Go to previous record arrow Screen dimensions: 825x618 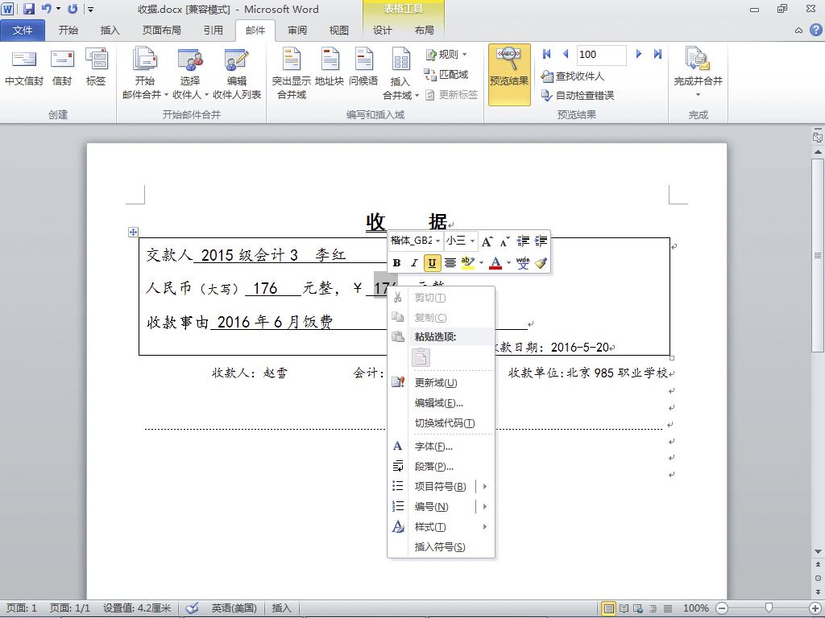point(566,54)
